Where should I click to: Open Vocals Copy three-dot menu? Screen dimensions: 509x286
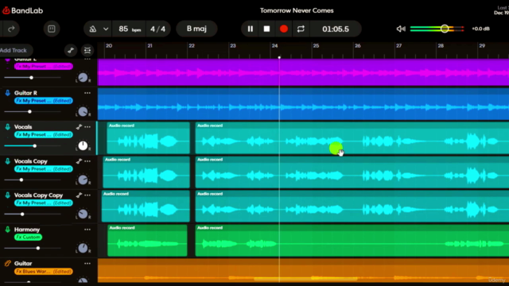[87, 161]
